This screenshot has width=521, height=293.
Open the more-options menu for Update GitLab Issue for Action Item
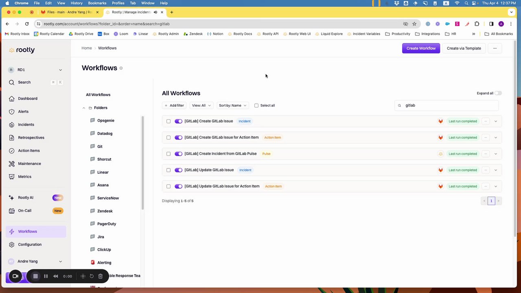[x=486, y=186]
